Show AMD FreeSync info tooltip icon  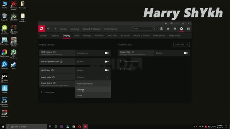[54, 52]
